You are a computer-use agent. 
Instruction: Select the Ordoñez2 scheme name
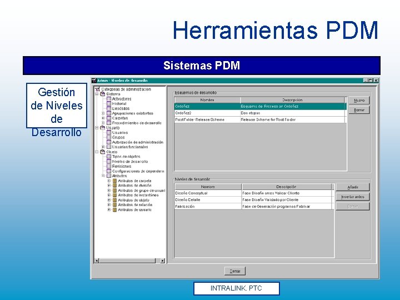tap(183, 113)
